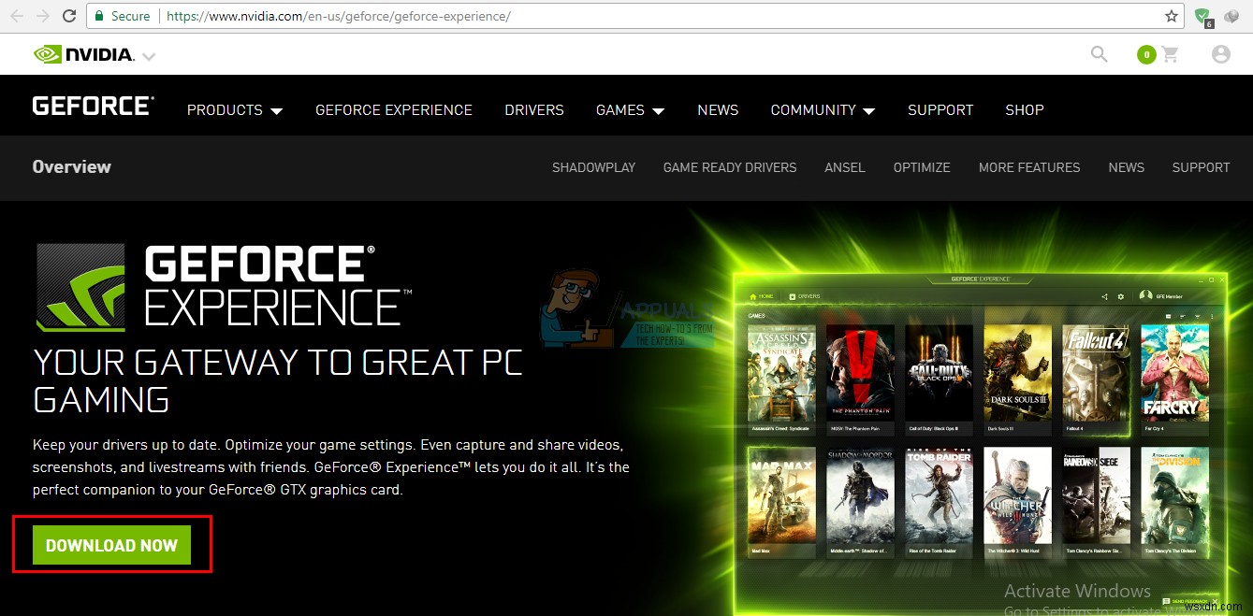Open the green shield extension icon
Image resolution: width=1253 pixels, height=616 pixels.
pos(1203,16)
